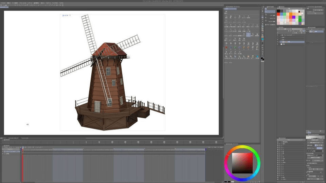Select the highlighted sub tool entry
Viewport: 326px width, 183px height.
[x=270, y=12]
